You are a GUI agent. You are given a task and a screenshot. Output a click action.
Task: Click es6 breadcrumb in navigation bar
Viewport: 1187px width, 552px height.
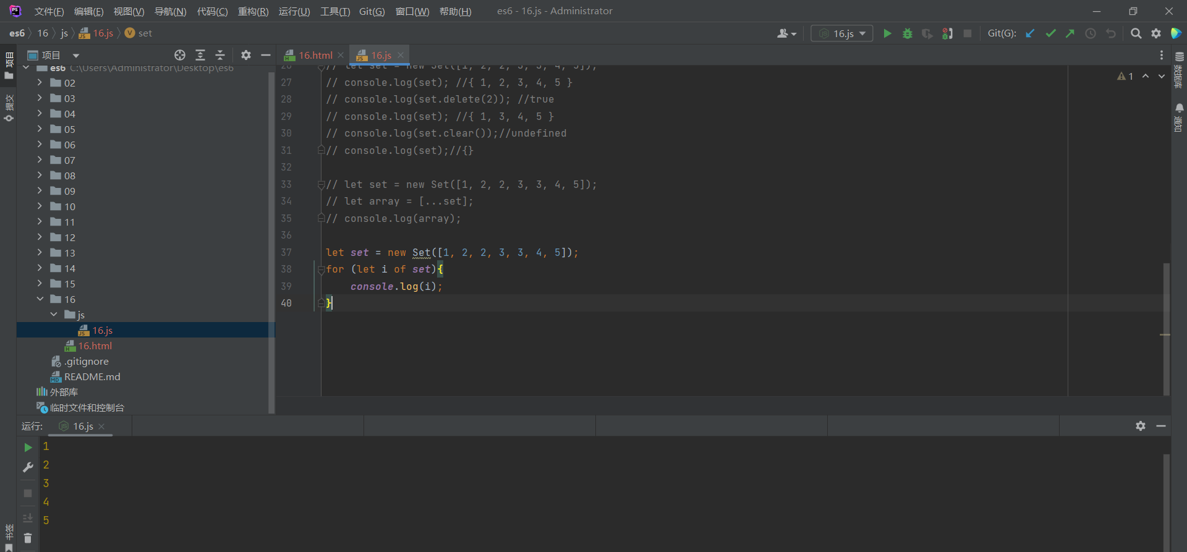pyautogui.click(x=17, y=33)
